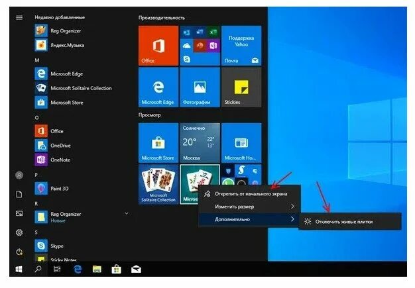Open Documents icon in Start sidebar

19,194
